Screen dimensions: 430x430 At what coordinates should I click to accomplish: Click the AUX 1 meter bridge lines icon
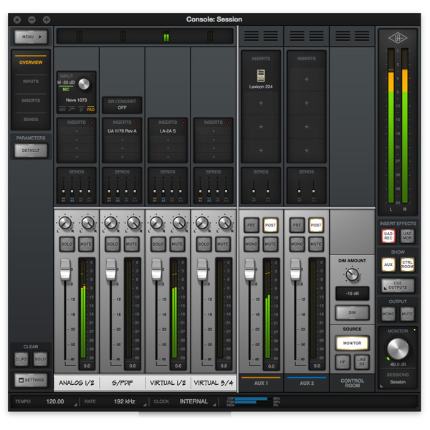(x=261, y=36)
